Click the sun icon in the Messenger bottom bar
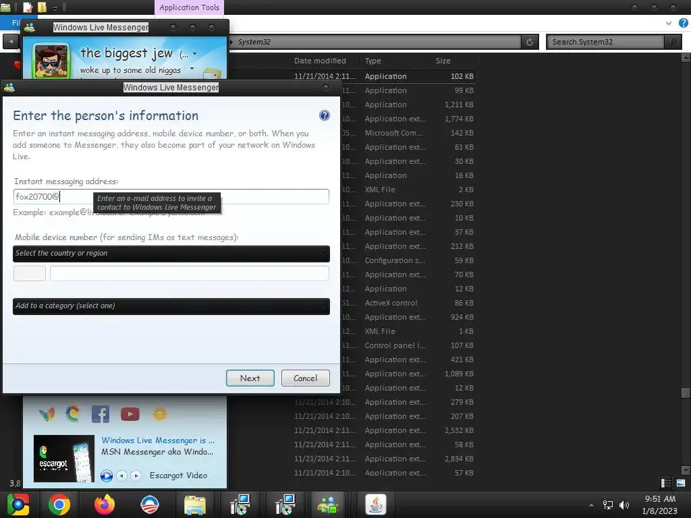691x518 pixels. point(159,414)
